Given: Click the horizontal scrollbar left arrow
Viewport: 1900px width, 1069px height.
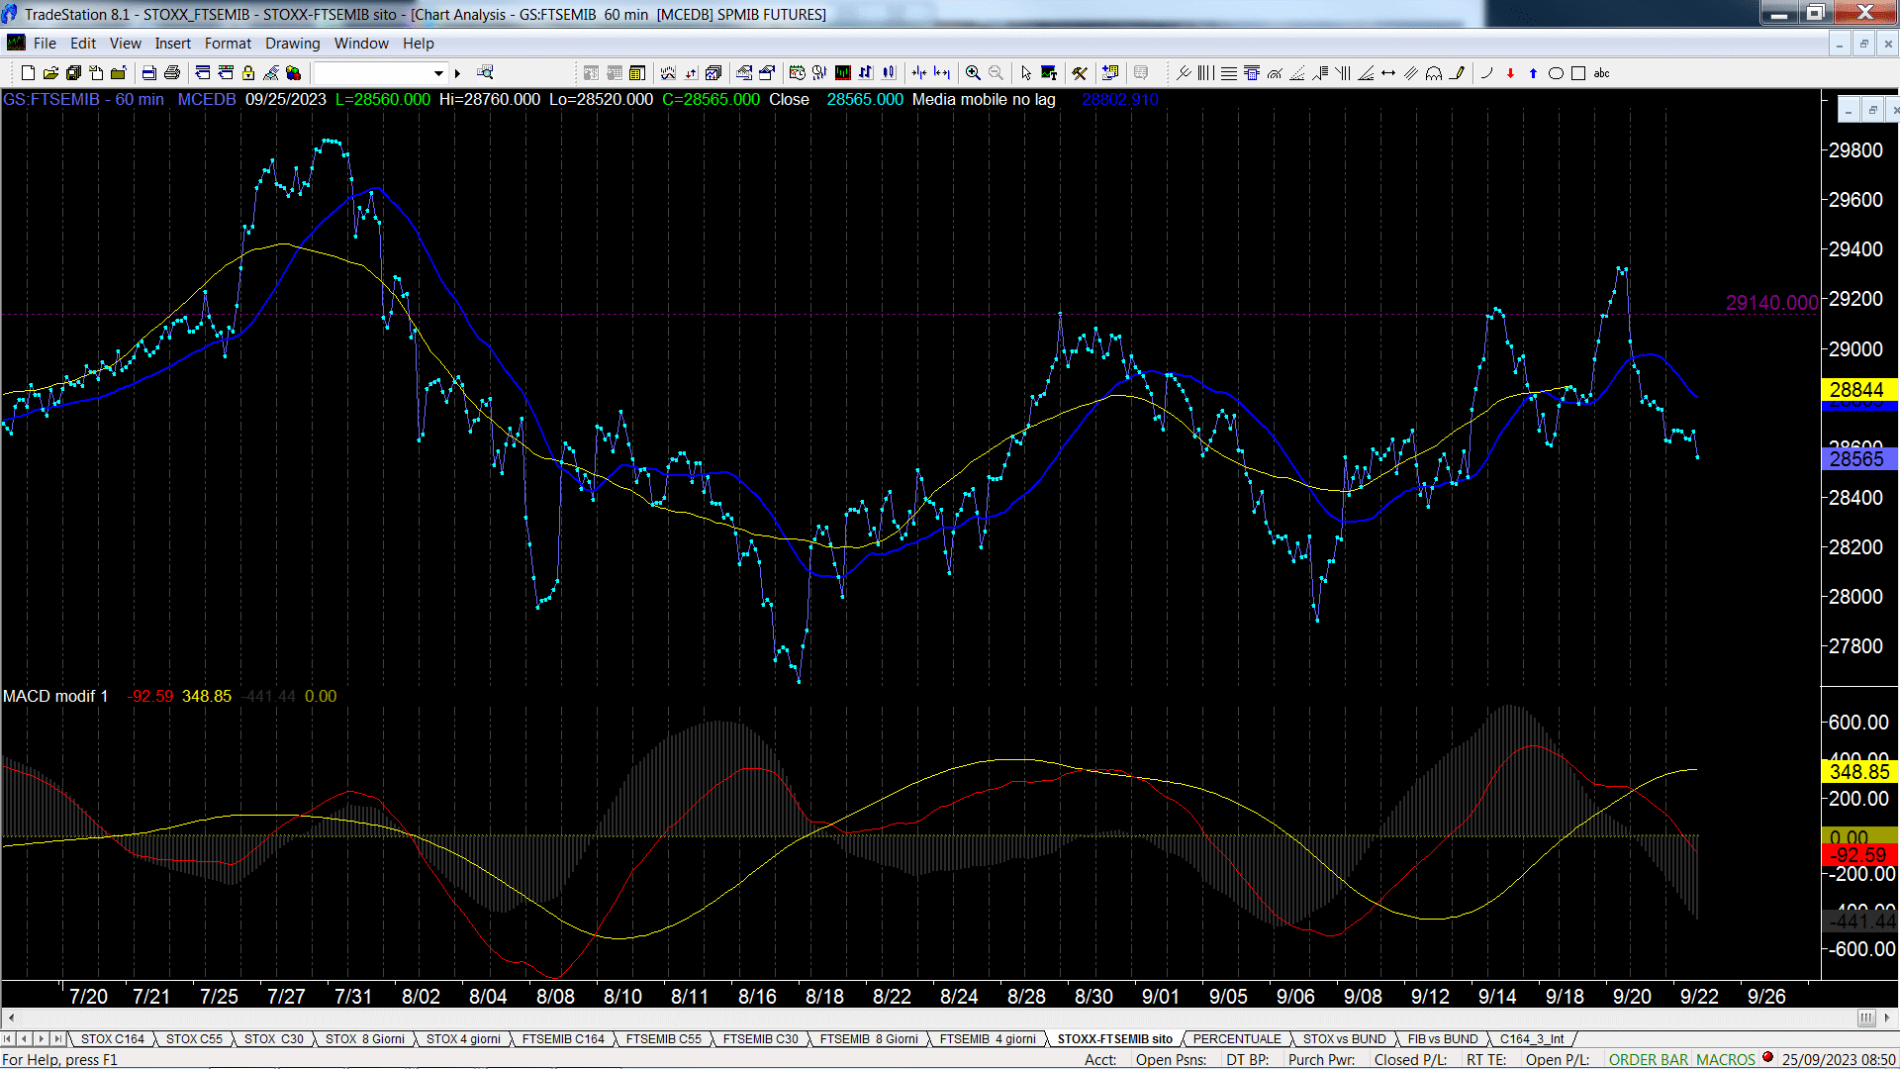Looking at the screenshot, I should tap(11, 1018).
